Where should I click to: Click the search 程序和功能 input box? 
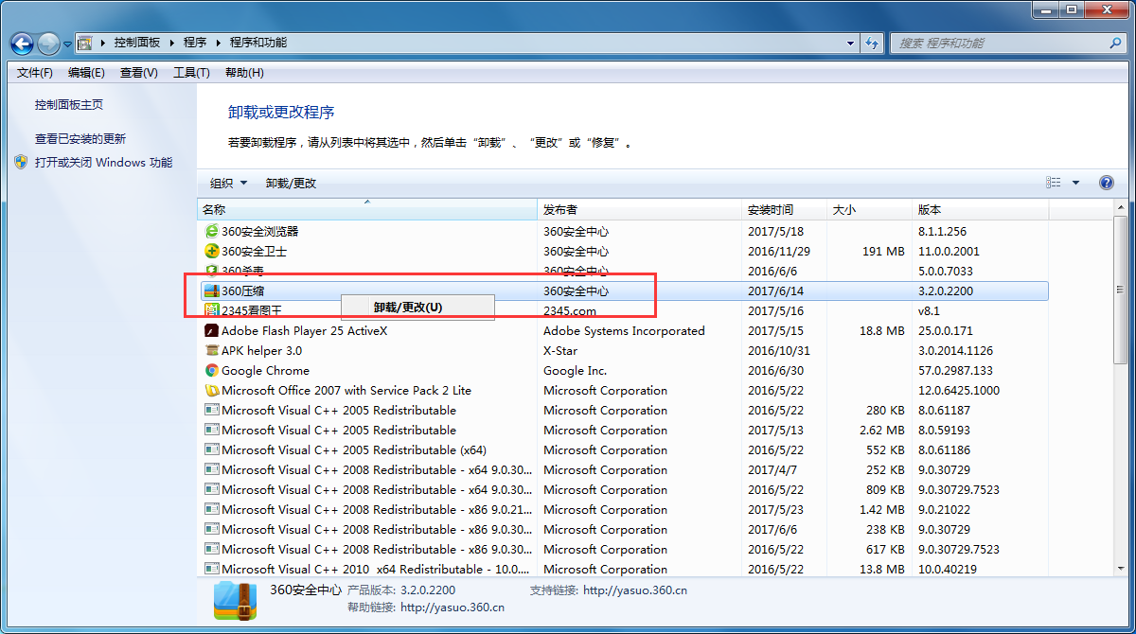pos(999,43)
